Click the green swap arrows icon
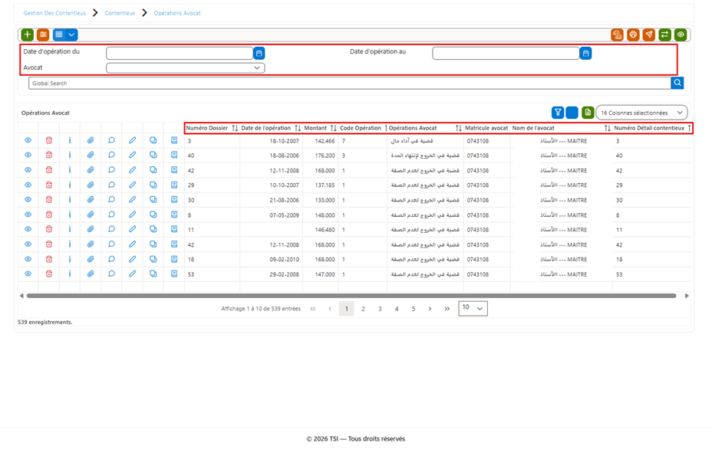This screenshot has width=712, height=449. point(664,34)
